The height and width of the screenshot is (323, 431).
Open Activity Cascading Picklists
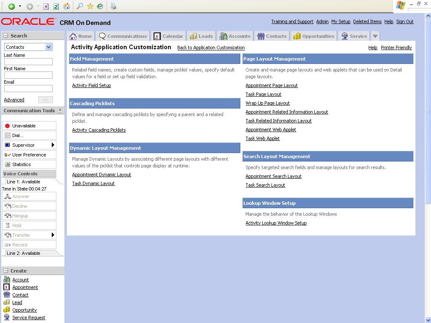tap(99, 130)
